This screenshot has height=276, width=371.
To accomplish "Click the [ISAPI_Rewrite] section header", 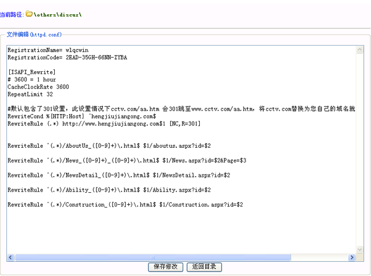I will 31,72.
